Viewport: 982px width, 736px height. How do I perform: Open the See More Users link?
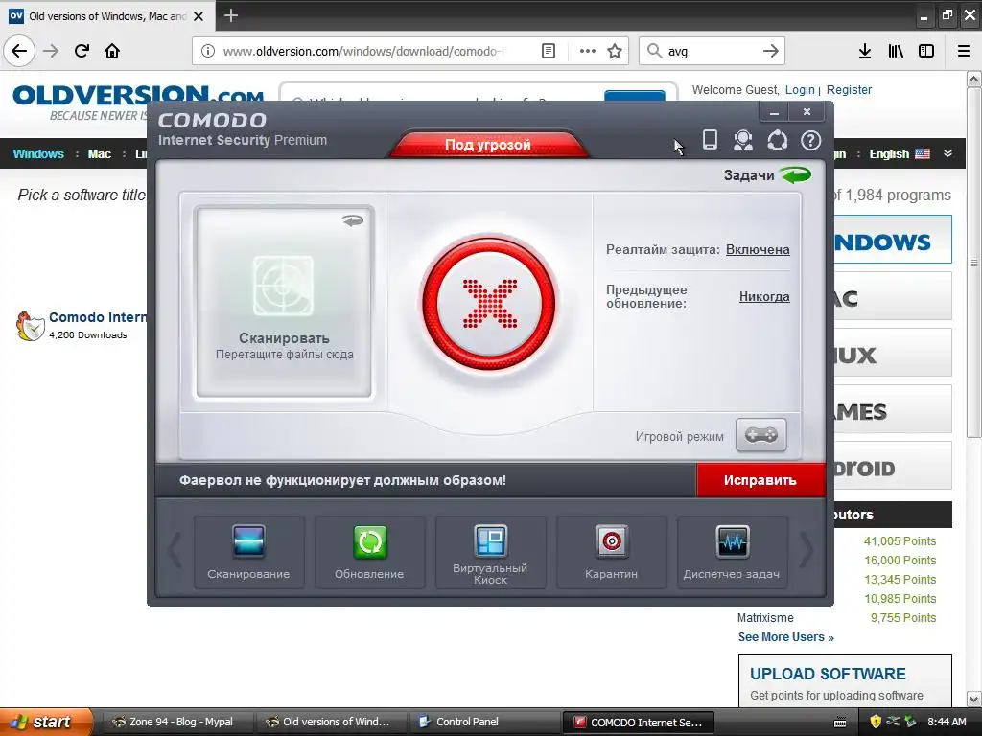coord(786,637)
